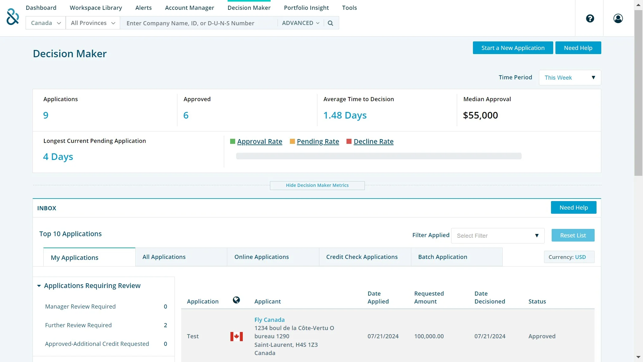Screen dimensions: 643x362
Task: Click the green Approval Rate swatch
Action: pos(233,142)
